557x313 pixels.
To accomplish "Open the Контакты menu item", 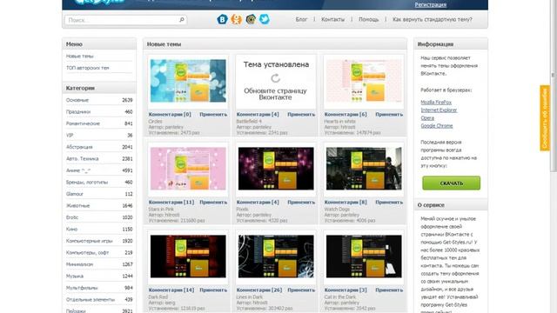I will pyautogui.click(x=332, y=19).
